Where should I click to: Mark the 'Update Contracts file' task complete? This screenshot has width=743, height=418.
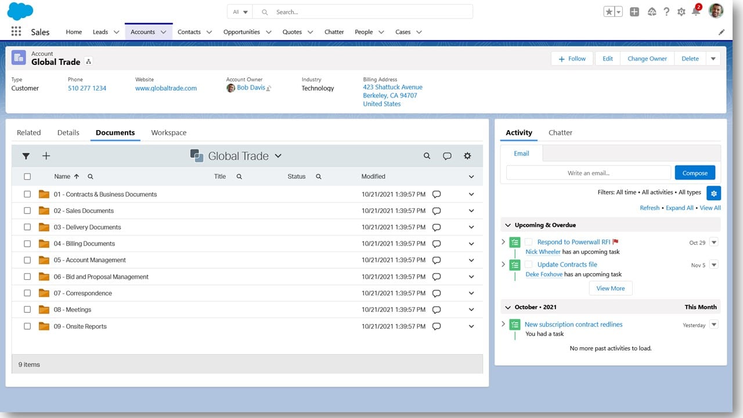tap(528, 264)
